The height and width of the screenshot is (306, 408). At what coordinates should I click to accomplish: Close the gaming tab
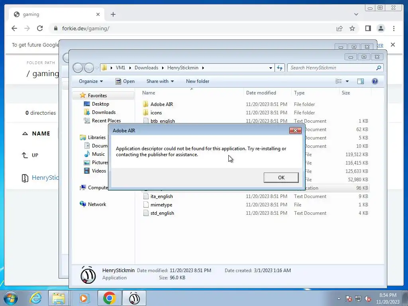tap(98, 14)
